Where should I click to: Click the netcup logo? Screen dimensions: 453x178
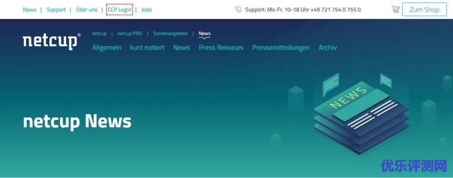52,42
